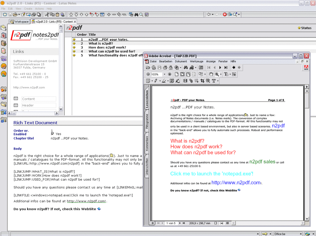This screenshot has width=316, height=236.
Task: Click the black Previous View arrow in Acrobat
Action: tap(234, 67)
